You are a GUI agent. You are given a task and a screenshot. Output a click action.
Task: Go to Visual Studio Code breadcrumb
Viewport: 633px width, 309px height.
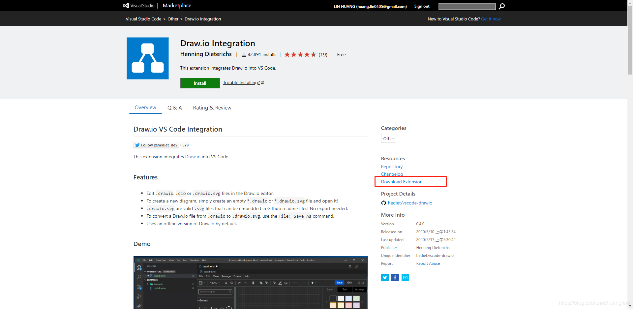click(x=143, y=19)
